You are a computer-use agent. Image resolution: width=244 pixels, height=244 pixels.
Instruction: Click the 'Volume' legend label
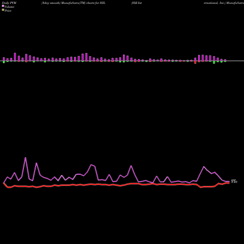click(9, 7)
